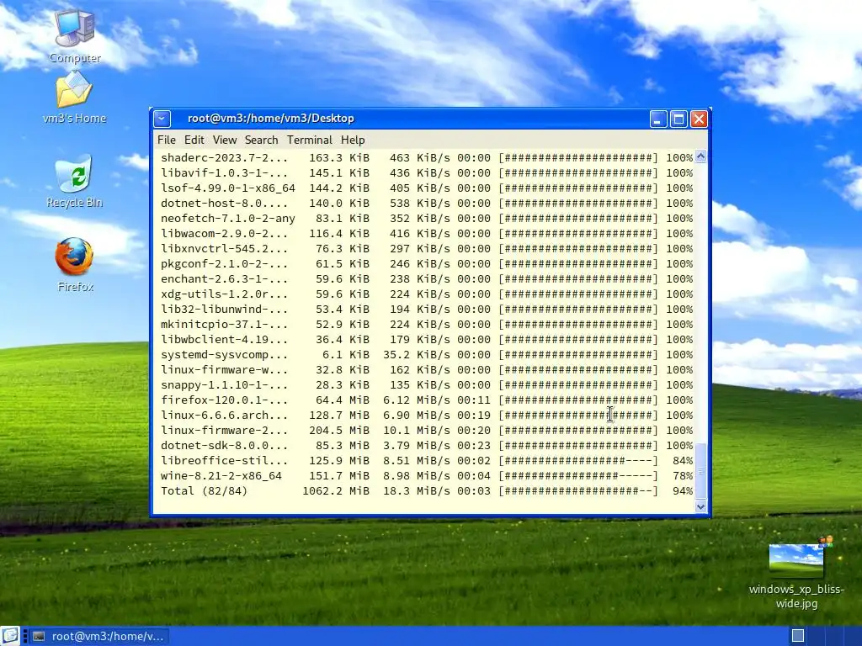
Task: Click the linux-firmware-2... package name
Action: 224,430
